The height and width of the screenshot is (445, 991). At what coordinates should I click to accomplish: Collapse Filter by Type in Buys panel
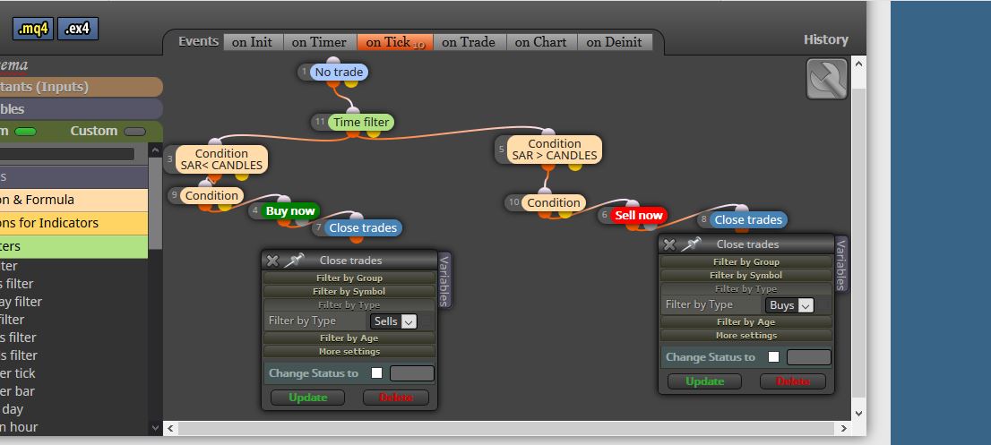[745, 289]
